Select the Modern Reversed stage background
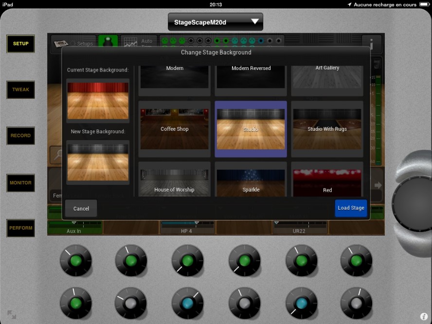The height and width of the screenshot is (324, 432). click(x=251, y=78)
